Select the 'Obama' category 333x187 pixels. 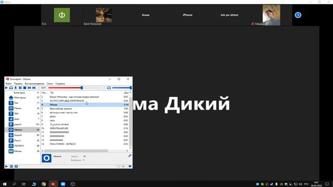point(22,130)
